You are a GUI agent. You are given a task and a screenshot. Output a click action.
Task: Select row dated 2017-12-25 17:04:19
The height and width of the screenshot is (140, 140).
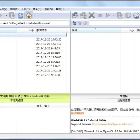click(x=33, y=44)
